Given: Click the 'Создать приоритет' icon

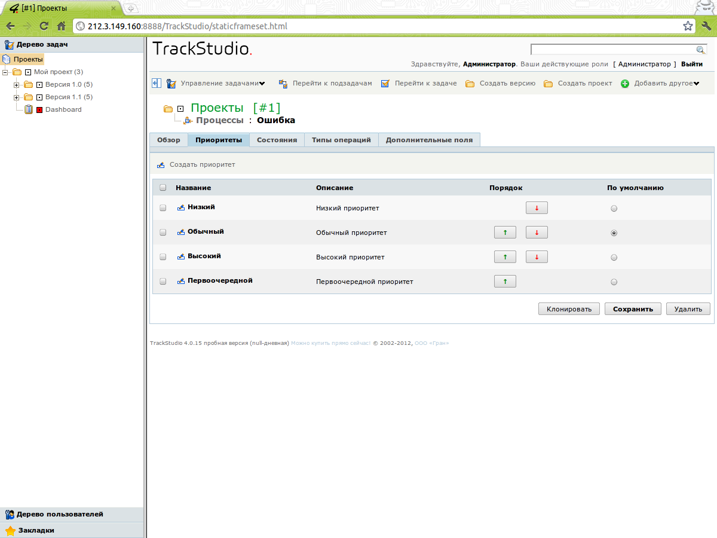Looking at the screenshot, I should [x=161, y=164].
